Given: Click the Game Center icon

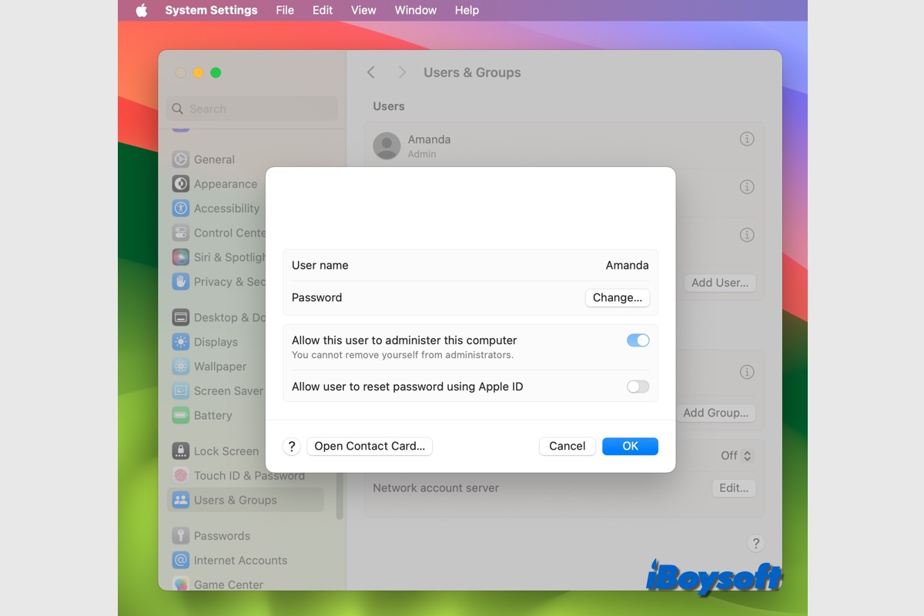Looking at the screenshot, I should coord(181,584).
